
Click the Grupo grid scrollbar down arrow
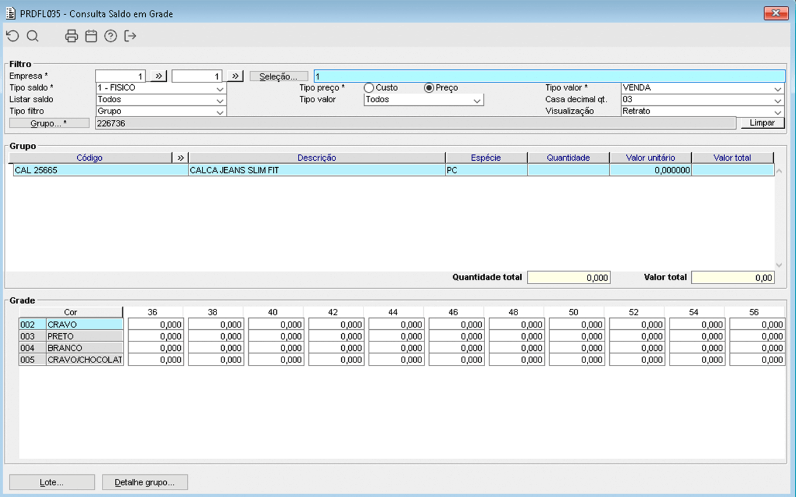pyautogui.click(x=779, y=265)
